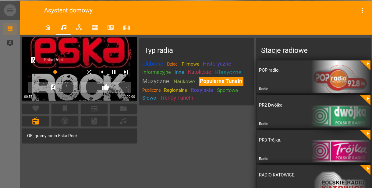Open the hamburger sidebar menu
This screenshot has width=372, height=188.
pos(10,10)
